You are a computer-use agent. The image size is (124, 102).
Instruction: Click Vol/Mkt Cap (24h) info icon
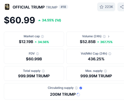coord(110,54)
